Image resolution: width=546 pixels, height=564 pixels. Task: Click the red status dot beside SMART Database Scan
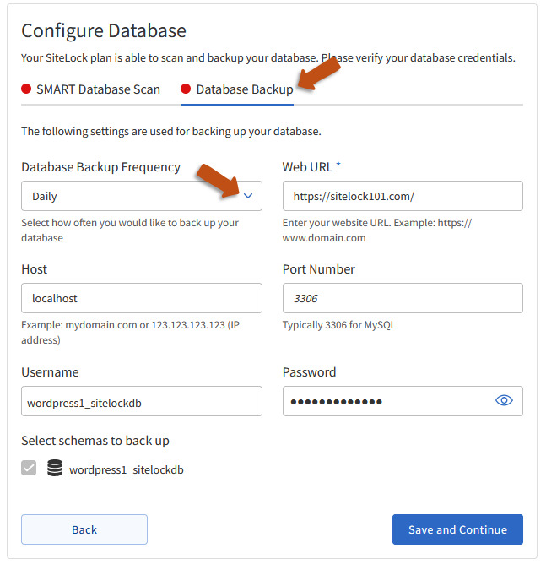point(26,89)
